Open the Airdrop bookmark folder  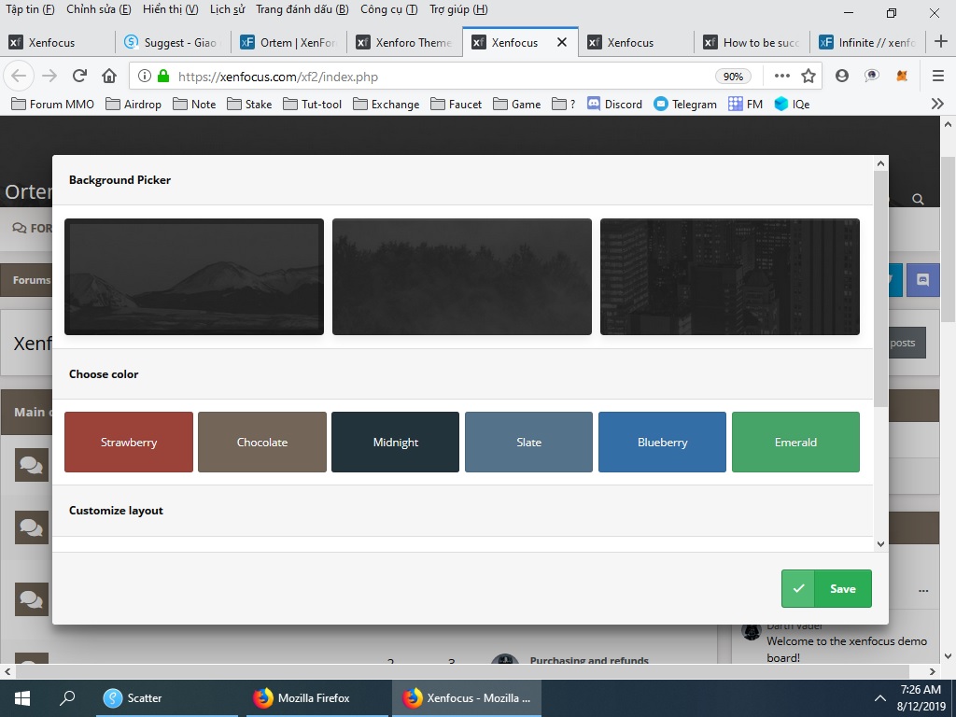[134, 104]
